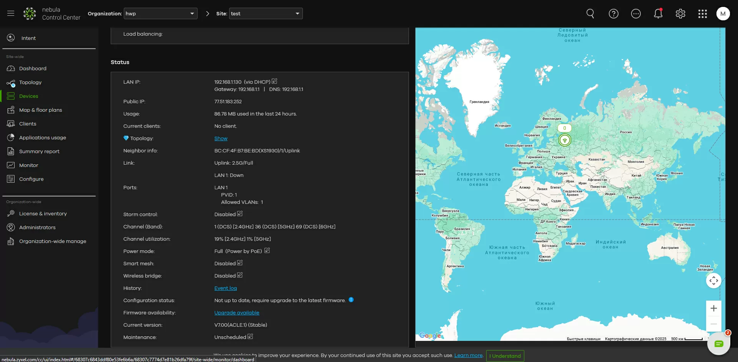Open Topology in the sidebar
The width and height of the screenshot is (738, 362).
point(30,82)
